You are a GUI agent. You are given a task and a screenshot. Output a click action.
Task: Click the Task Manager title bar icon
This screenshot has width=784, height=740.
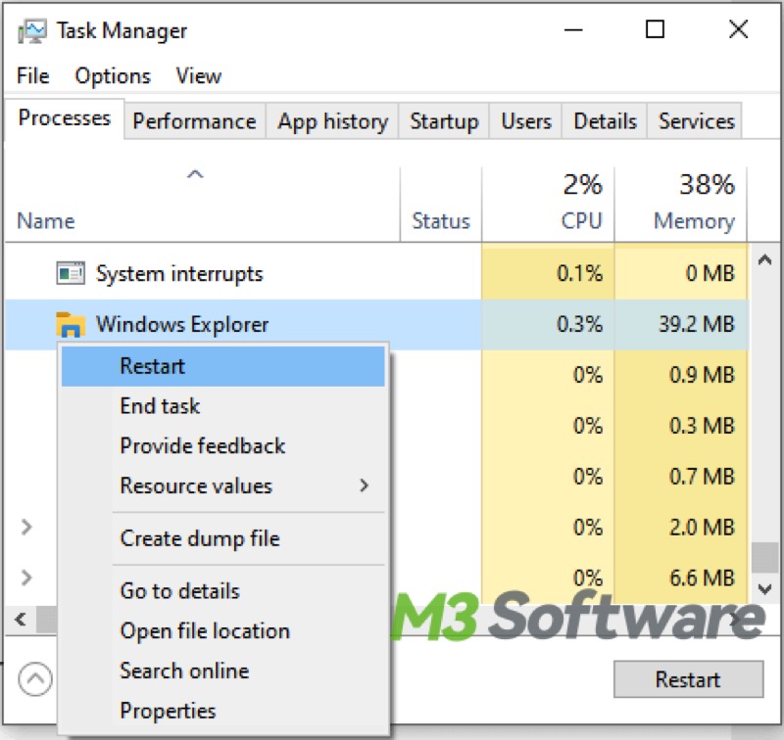point(32,31)
